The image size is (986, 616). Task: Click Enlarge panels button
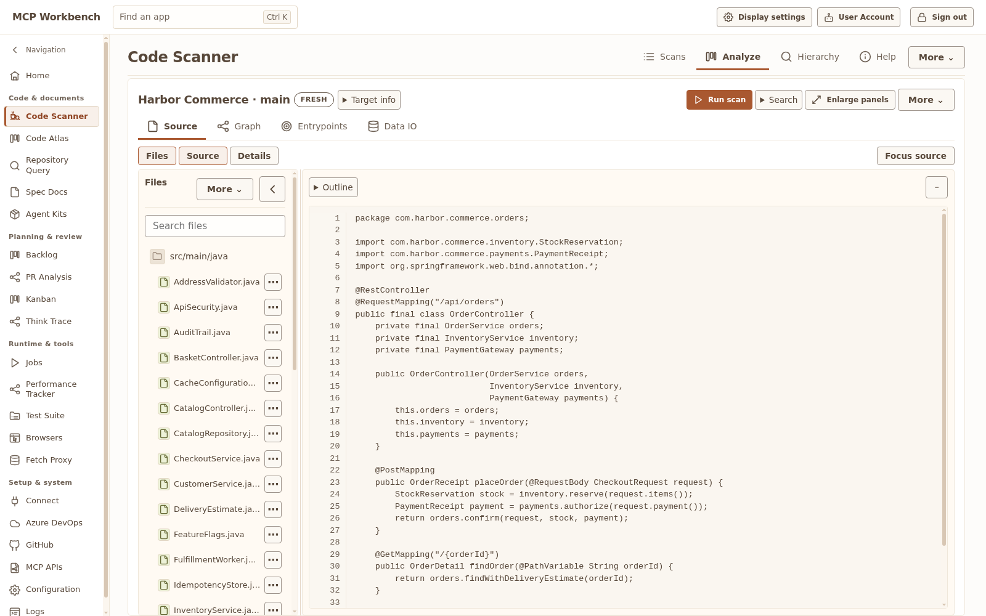(x=850, y=100)
